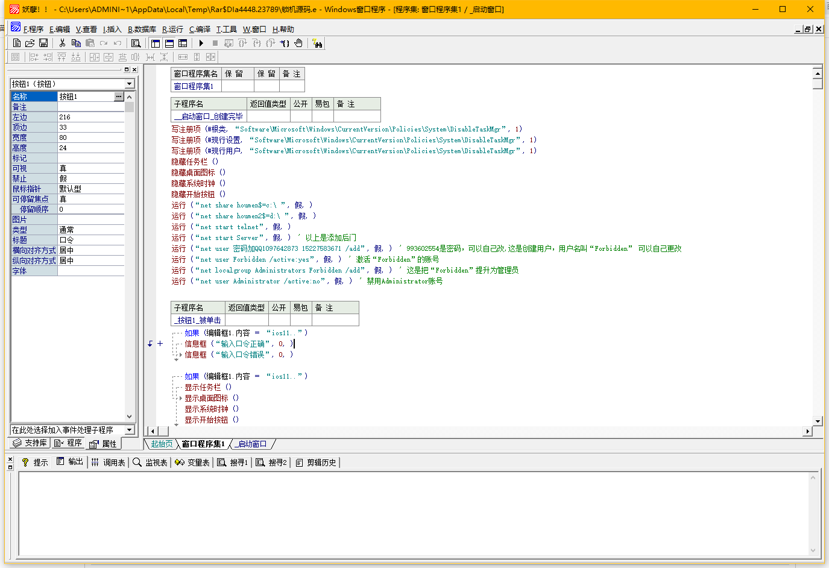Click the make same size icon
Viewport: 829px width, 568px height.
click(x=210, y=57)
